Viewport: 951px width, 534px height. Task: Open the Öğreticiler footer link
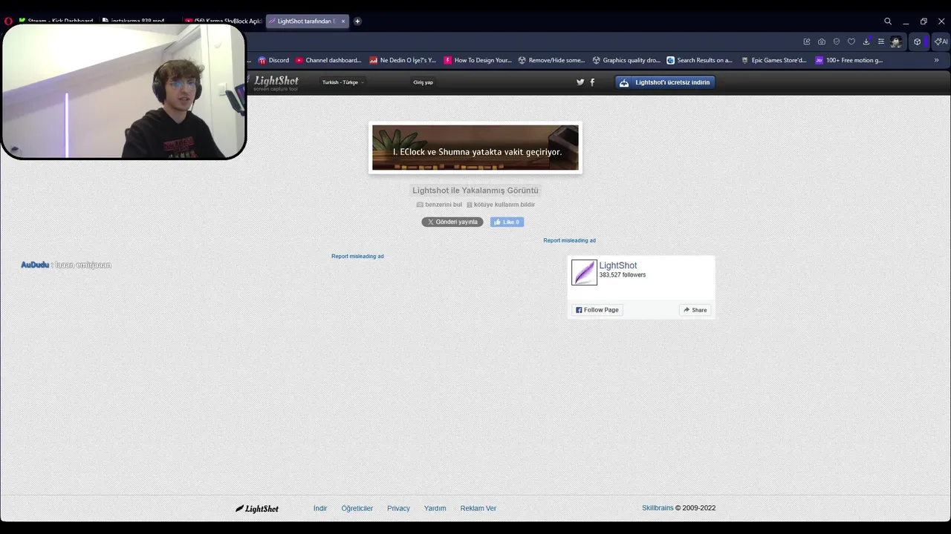[357, 508]
